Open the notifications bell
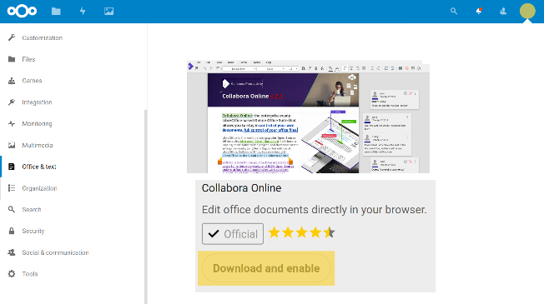This screenshot has width=544, height=304. click(x=479, y=11)
